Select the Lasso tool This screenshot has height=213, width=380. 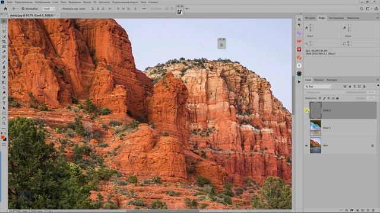pos(4,31)
